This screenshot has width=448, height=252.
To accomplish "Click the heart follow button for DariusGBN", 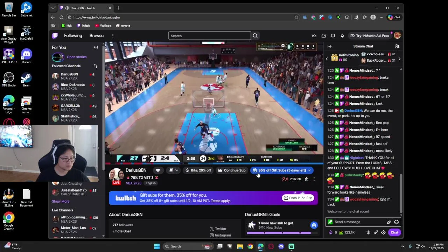I will click(x=158, y=170).
